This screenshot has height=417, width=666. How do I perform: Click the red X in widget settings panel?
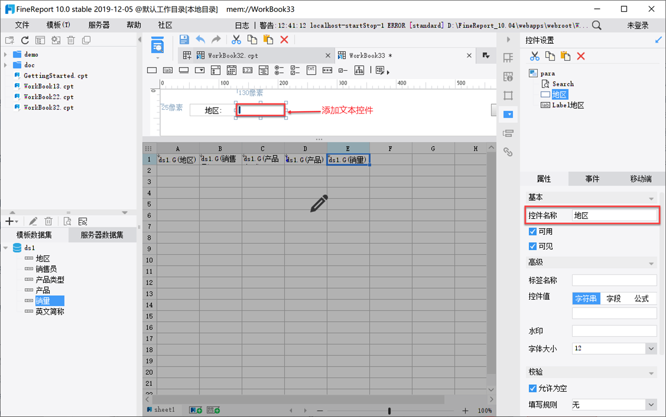point(581,56)
